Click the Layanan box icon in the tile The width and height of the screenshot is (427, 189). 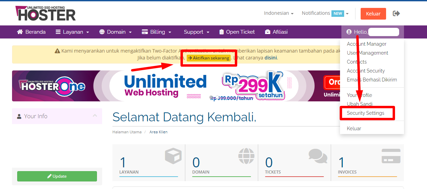173,156
